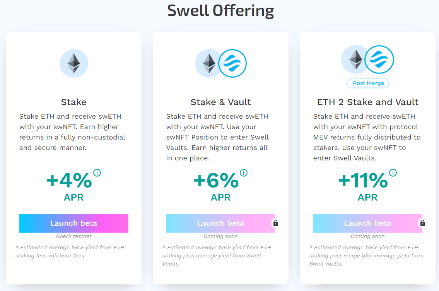Click the Ethereum icon on Stake card
The image size is (439, 291).
73,63
